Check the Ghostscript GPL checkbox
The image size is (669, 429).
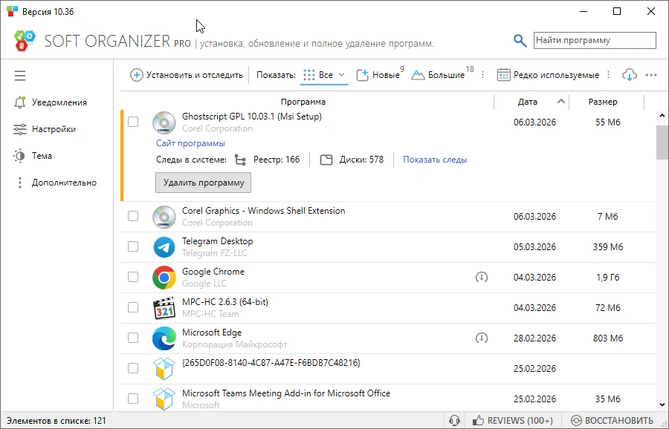(133, 122)
